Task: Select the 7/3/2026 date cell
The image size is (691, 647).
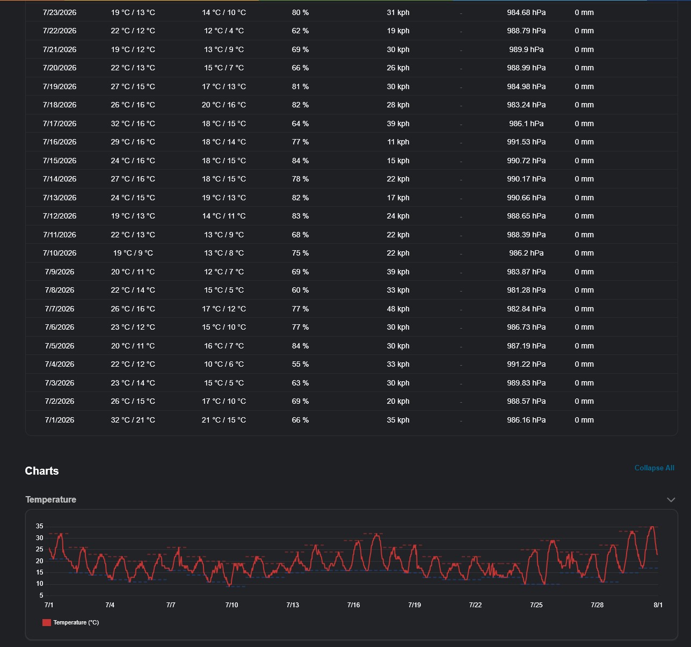Action: (x=60, y=383)
